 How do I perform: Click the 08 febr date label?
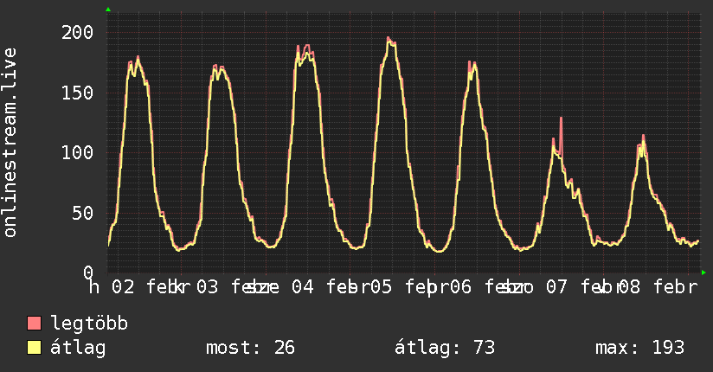pyautogui.click(x=658, y=287)
